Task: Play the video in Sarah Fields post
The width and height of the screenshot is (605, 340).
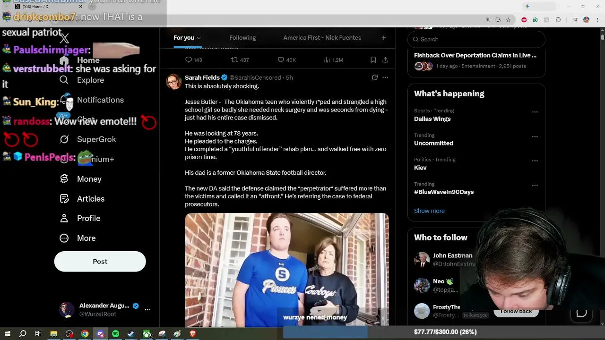Action: (287, 269)
